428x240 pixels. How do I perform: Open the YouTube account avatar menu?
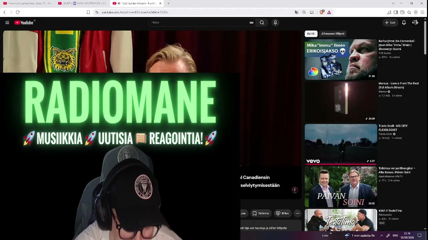[x=415, y=23]
